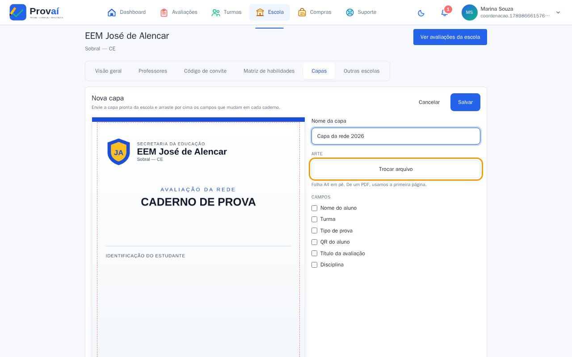This screenshot has width=572, height=357.
Task: Expand the Marina Souza account menu chevron
Action: pyautogui.click(x=558, y=12)
